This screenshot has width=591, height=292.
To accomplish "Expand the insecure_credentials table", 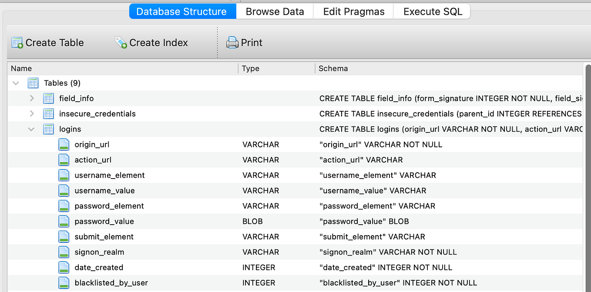I will tap(31, 113).
